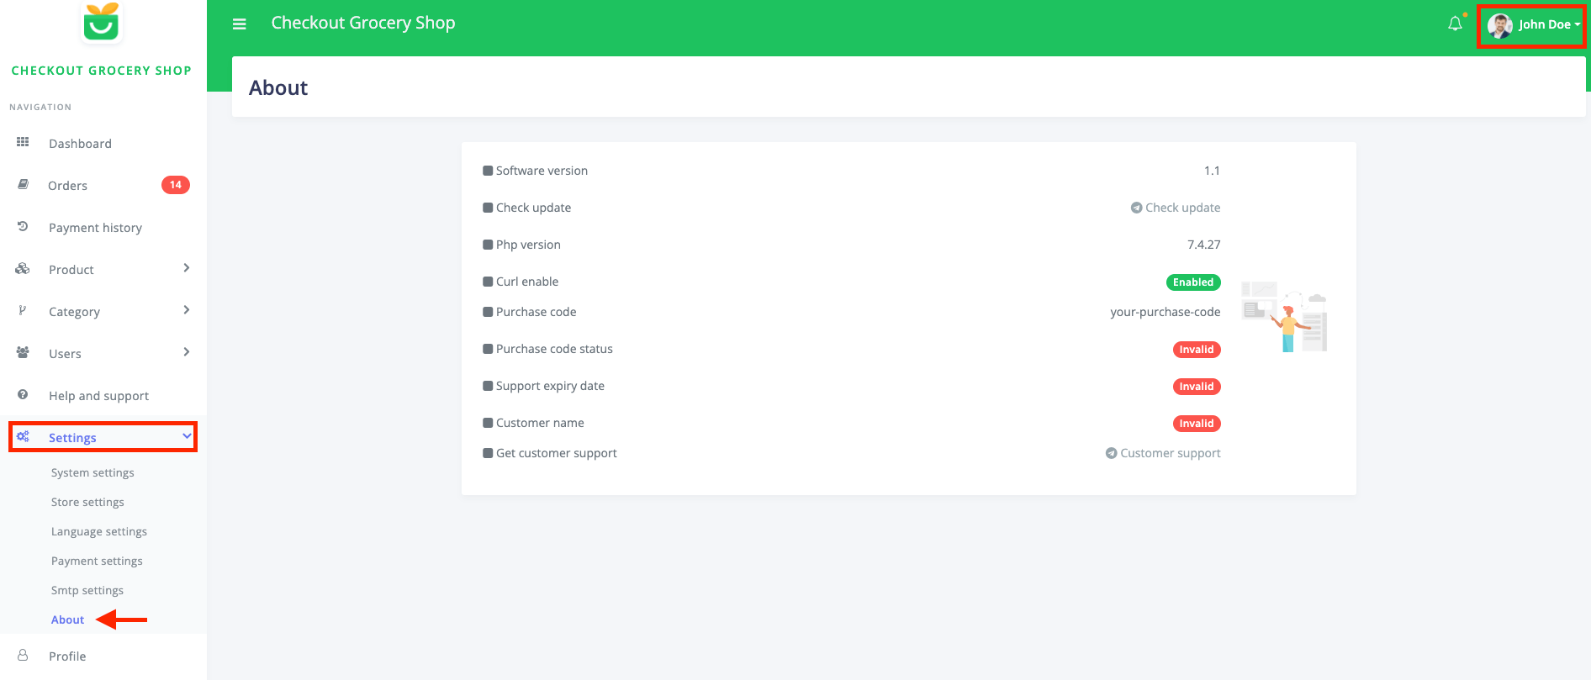Click the Category branch icon
Image resolution: width=1591 pixels, height=680 pixels.
[23, 310]
